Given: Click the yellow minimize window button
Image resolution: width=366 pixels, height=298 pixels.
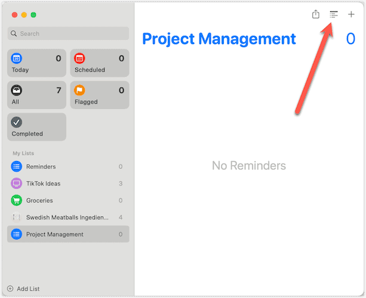Looking at the screenshot, I should click(x=24, y=14).
